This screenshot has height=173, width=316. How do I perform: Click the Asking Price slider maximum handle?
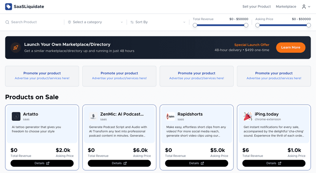[308, 25]
